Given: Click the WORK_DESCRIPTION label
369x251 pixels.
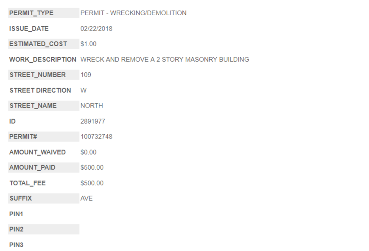Looking at the screenshot, I should (43, 60).
